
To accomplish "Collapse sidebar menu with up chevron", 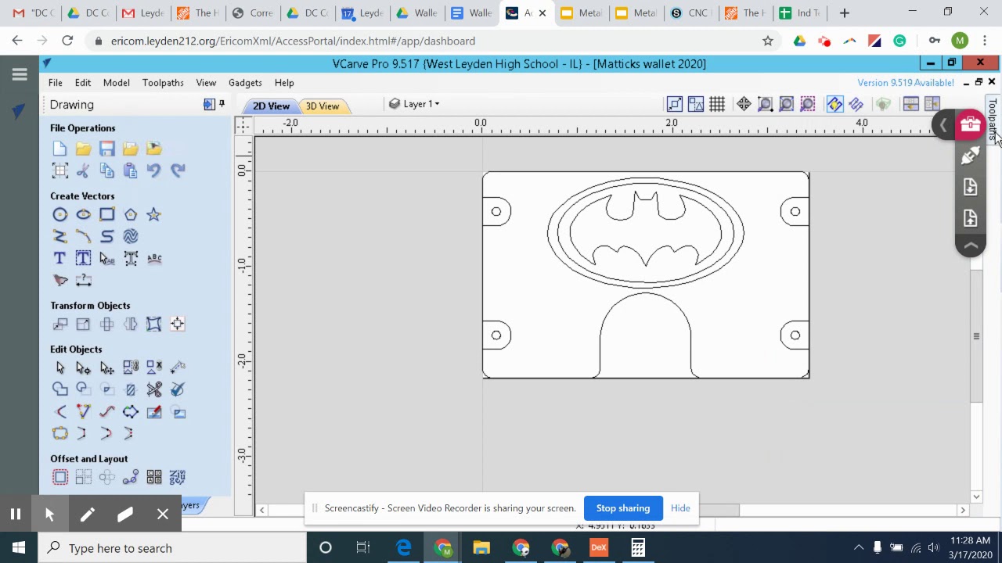I will tap(971, 246).
